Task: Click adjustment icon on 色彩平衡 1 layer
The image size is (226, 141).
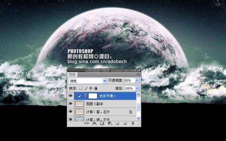Action: pos(79,96)
